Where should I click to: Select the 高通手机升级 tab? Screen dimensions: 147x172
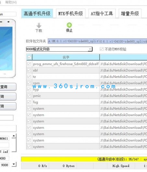point(37,14)
